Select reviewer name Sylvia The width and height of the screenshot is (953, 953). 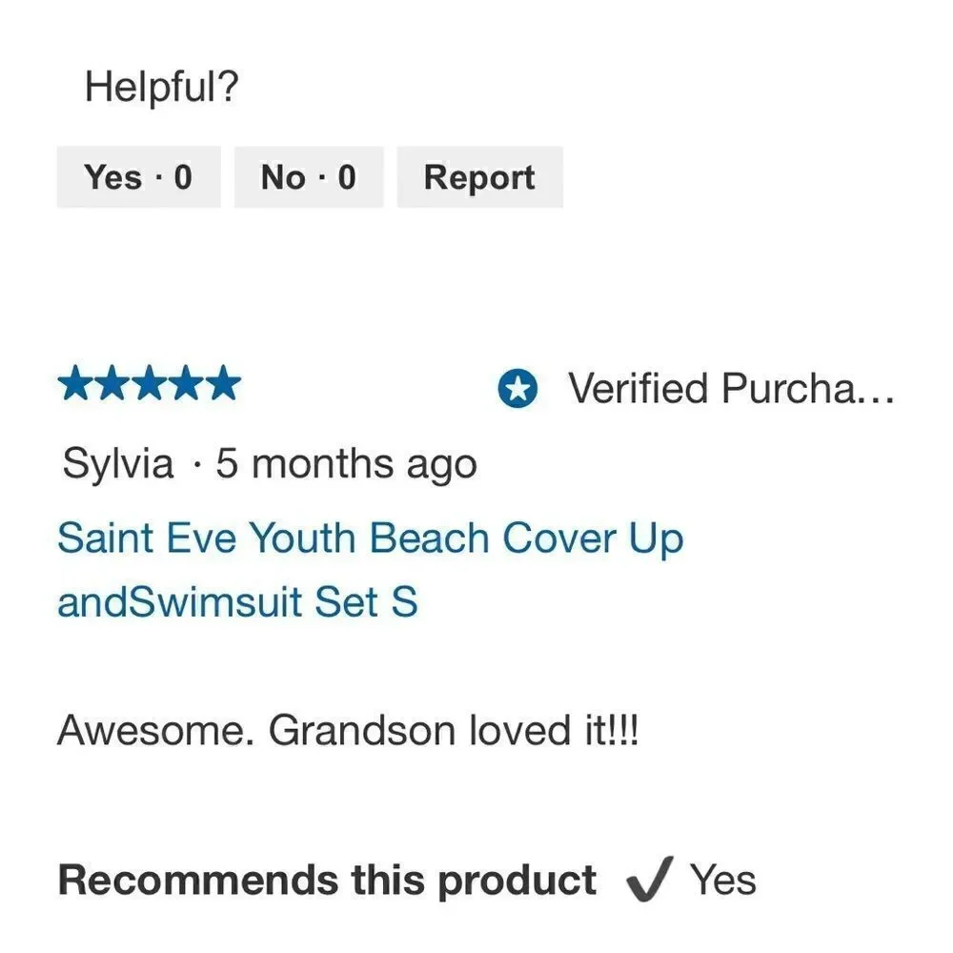118,464
